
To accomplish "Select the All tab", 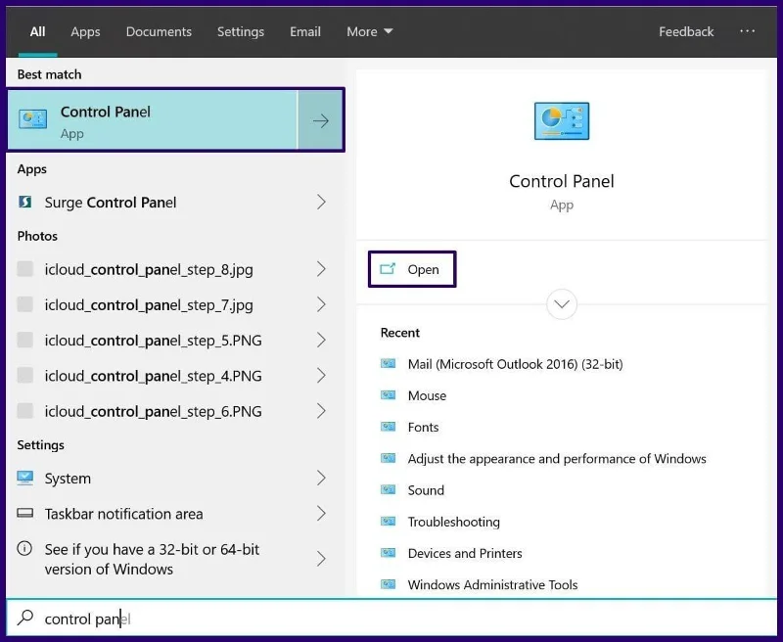I will point(37,31).
